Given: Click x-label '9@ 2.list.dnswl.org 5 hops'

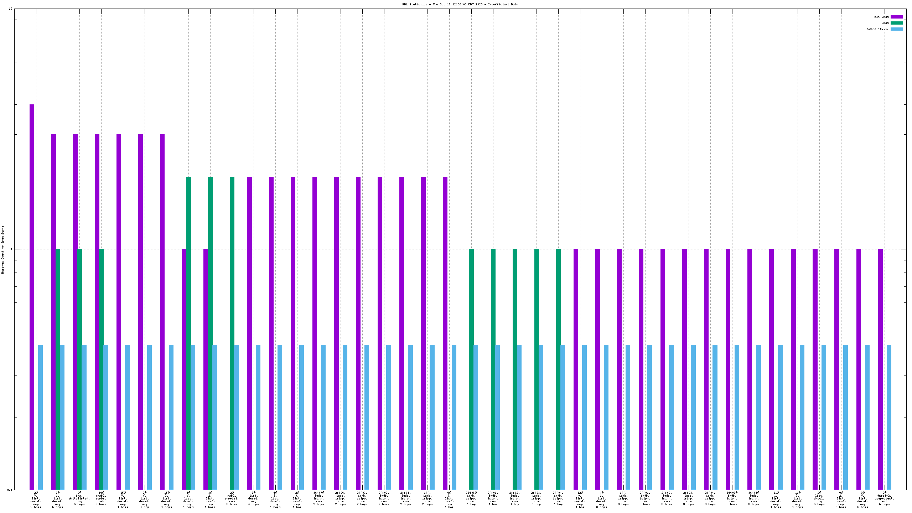Looking at the screenshot, I should [841, 500].
